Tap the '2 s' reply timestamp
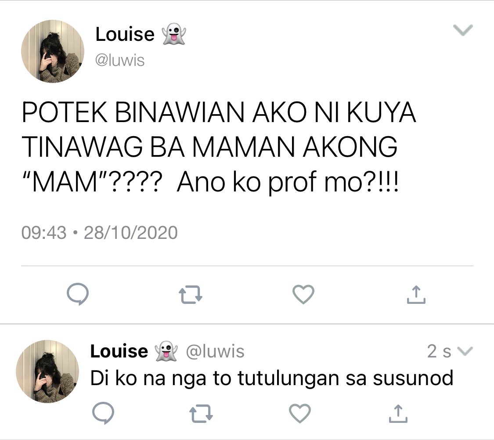Screen dimensions: 494x440 tap(439, 351)
